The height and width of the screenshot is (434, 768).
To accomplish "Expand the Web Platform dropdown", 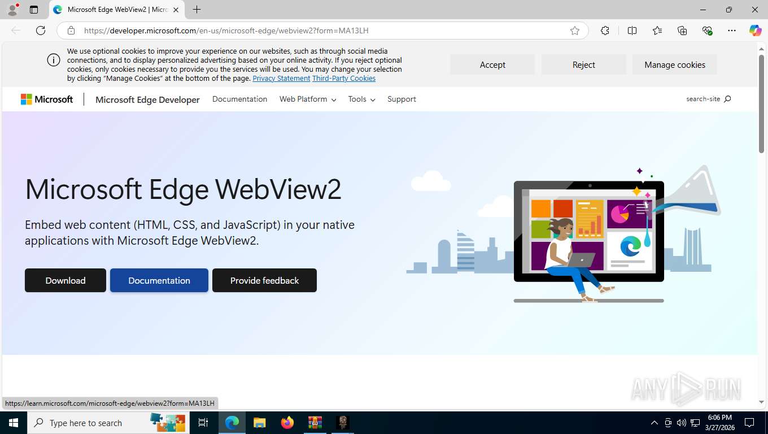I will (308, 99).
